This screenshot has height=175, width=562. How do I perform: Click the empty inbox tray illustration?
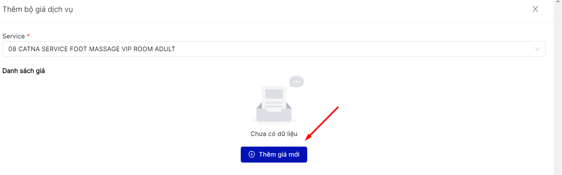[x=274, y=112]
